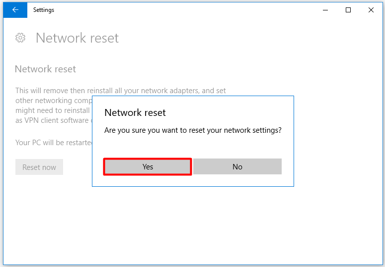Click the 'might need to reinstall' line

[x=53, y=110]
